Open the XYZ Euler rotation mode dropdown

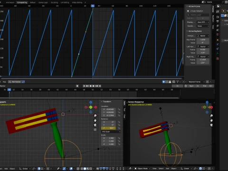point(111,132)
